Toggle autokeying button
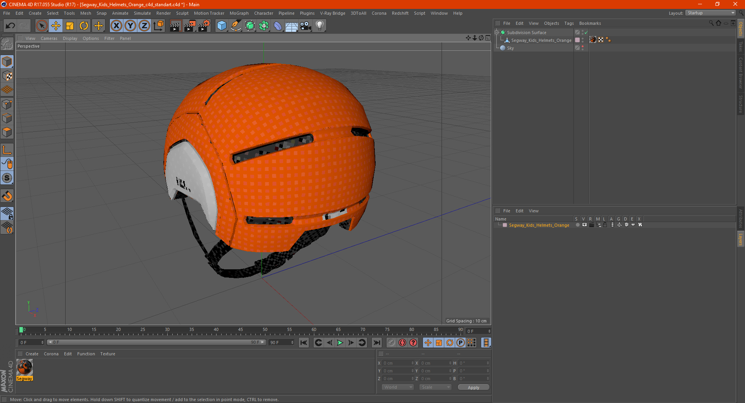This screenshot has width=745, height=403. coord(402,343)
